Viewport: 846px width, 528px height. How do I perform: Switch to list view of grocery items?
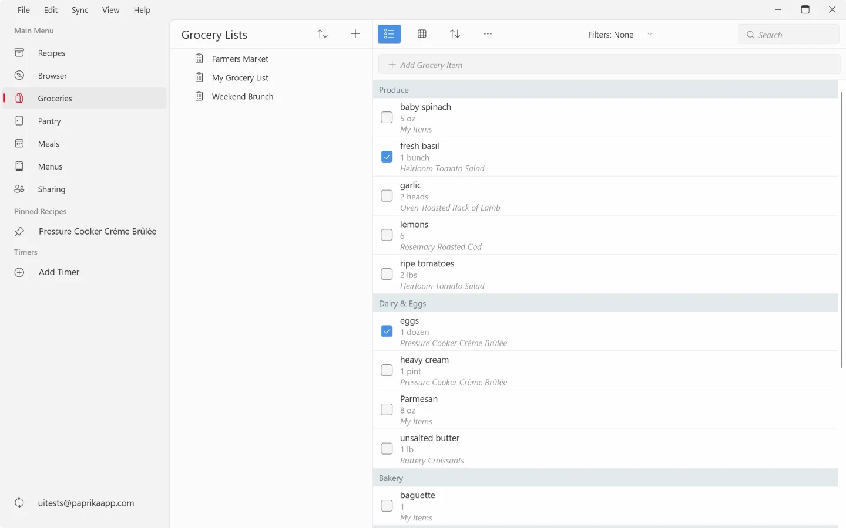[x=389, y=34]
